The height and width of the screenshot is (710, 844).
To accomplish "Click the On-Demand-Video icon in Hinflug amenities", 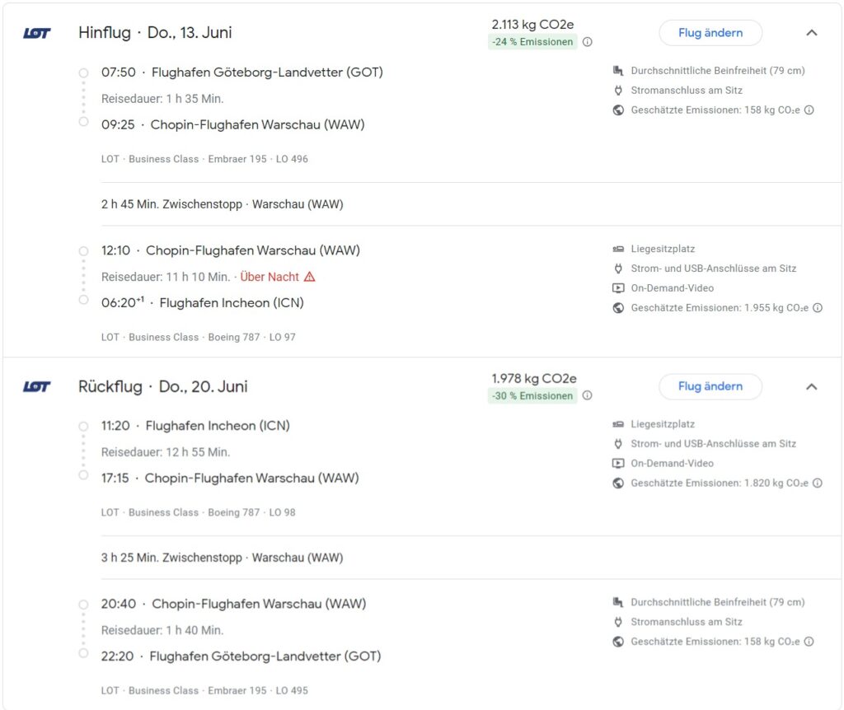I will tap(618, 288).
